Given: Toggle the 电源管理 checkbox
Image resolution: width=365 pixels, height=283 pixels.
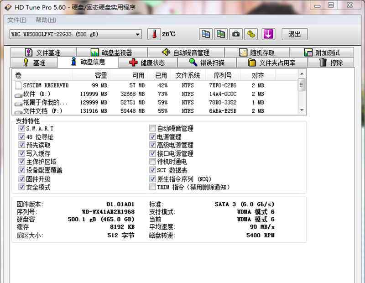Looking at the screenshot, I should 152,136.
